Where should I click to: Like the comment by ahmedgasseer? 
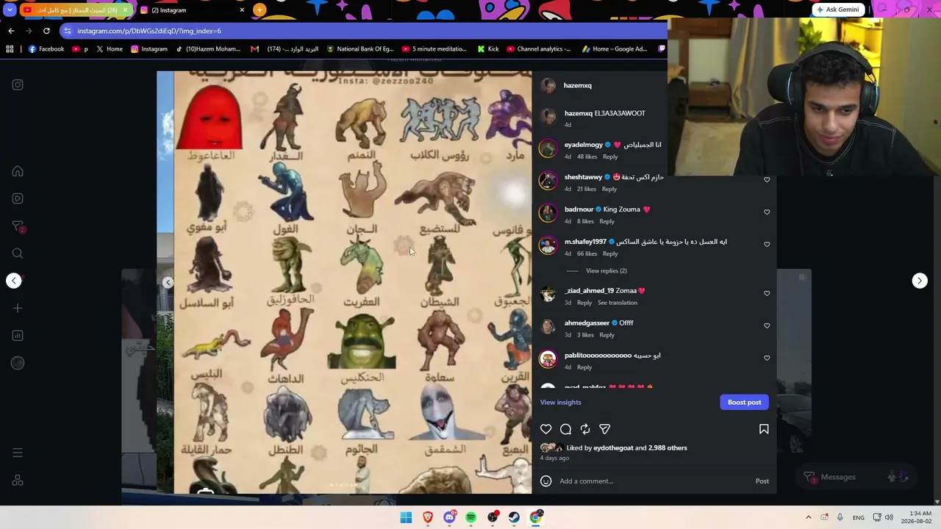click(767, 326)
